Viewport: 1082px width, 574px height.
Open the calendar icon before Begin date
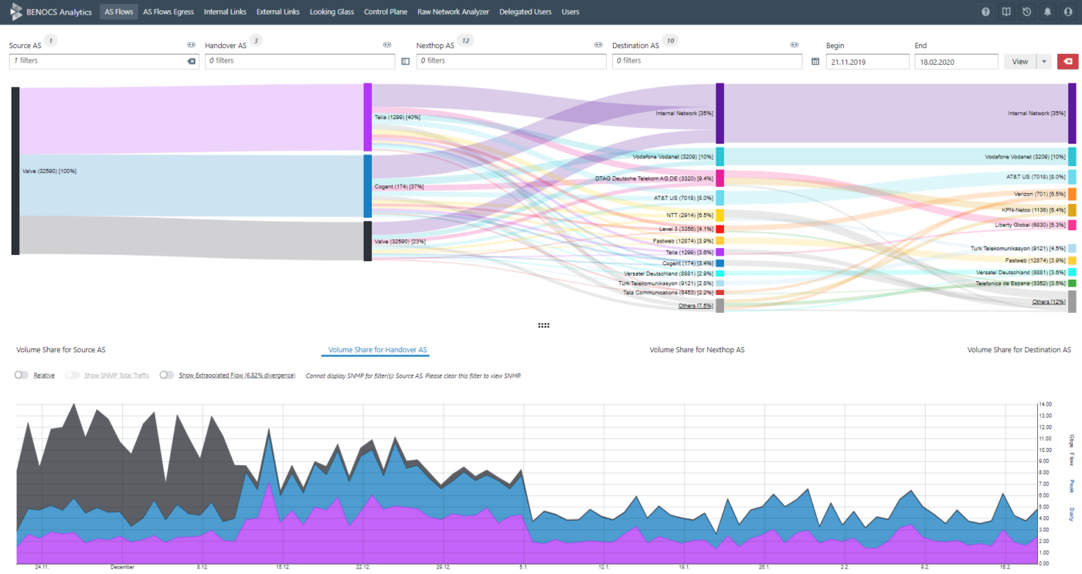(x=815, y=60)
